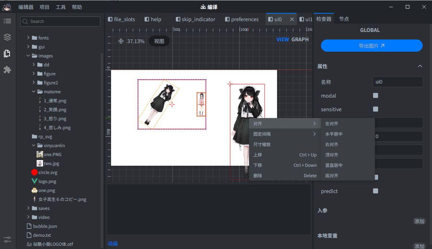432x249 pixels.
Task: Click the font file icon for 站酷小薇LOGO体.otf
Action: pos(29,244)
